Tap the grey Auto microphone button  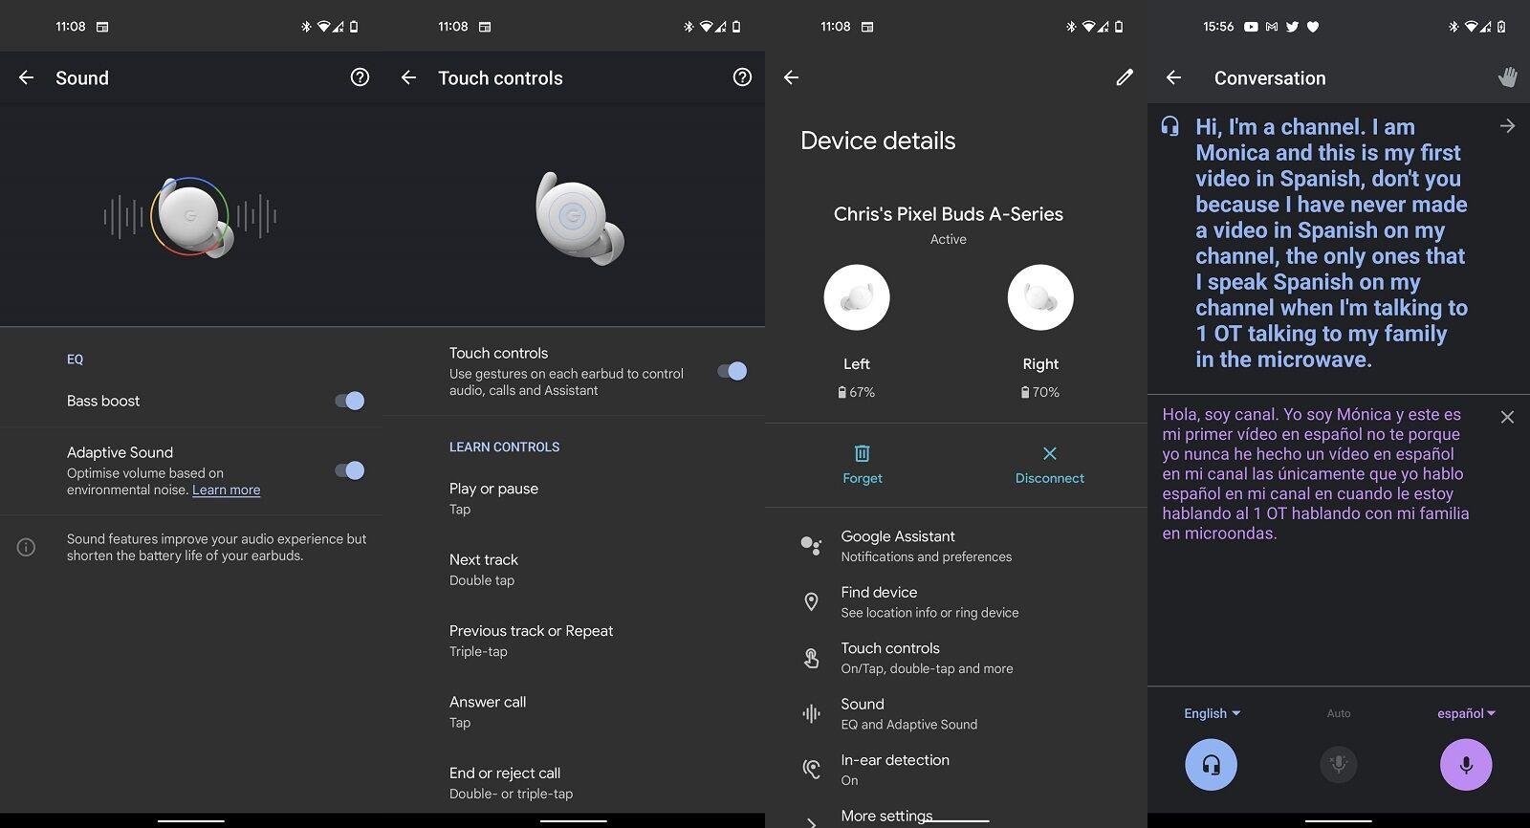tap(1339, 764)
